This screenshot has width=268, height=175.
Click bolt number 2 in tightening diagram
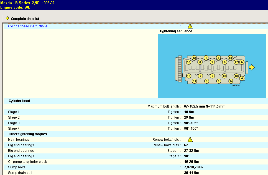(x=212, y=76)
